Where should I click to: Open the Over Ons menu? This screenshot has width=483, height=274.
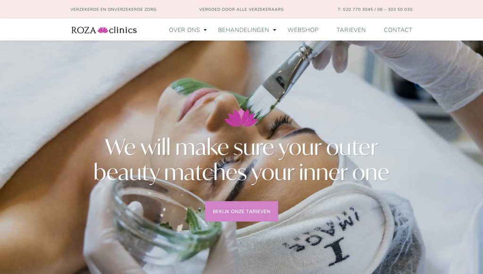184,30
